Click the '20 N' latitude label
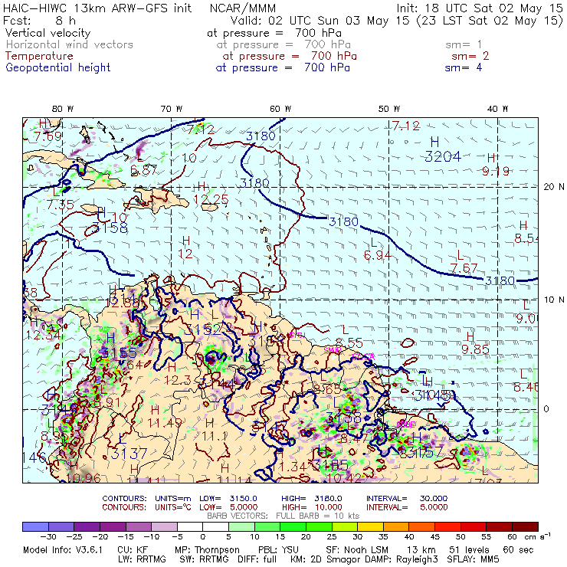The image size is (567, 567). point(554,187)
